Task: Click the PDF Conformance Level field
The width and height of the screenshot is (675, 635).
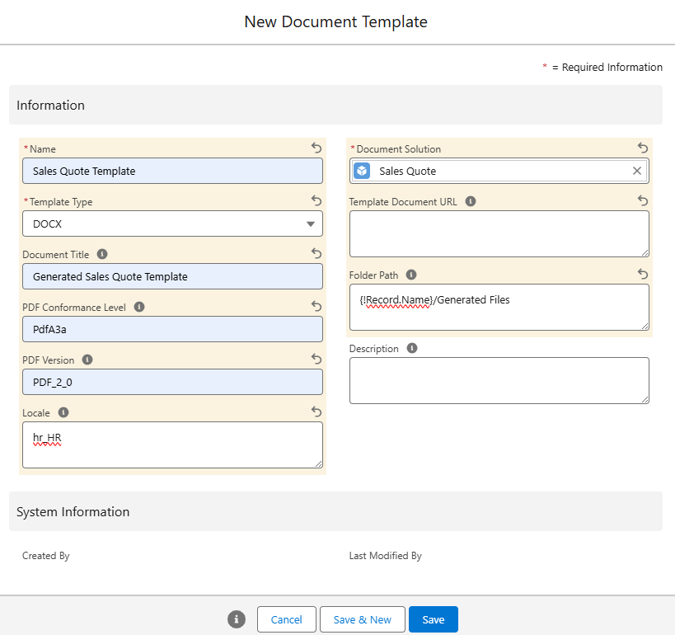Action: [172, 329]
